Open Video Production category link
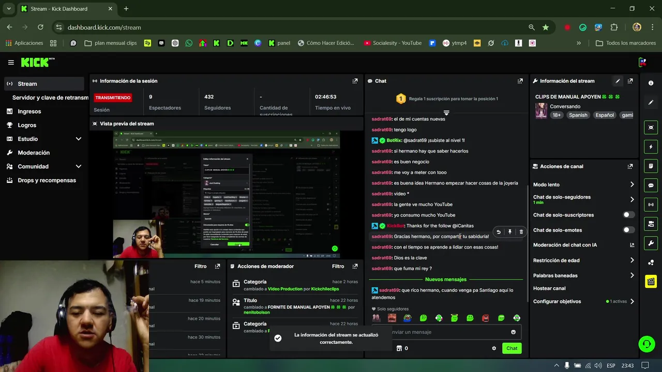The height and width of the screenshot is (372, 662). pyautogui.click(x=285, y=289)
